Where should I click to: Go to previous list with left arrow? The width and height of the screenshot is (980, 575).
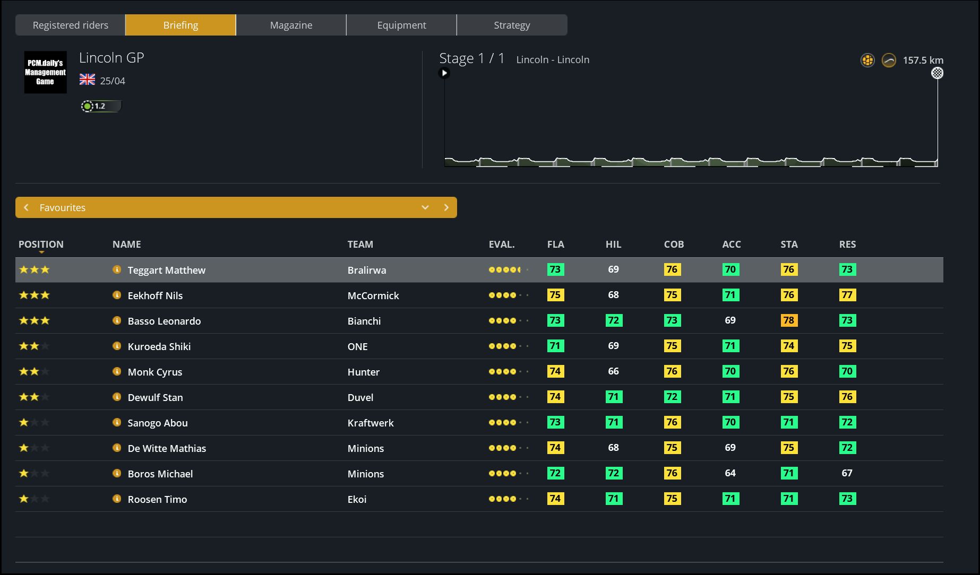(x=26, y=207)
